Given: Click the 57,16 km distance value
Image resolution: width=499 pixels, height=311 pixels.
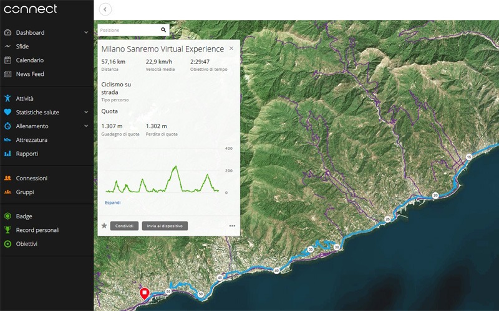Looking at the screenshot, I should (x=114, y=62).
